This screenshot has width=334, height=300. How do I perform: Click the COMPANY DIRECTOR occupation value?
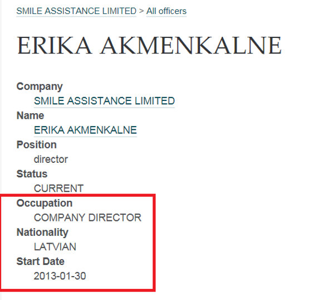87,217
